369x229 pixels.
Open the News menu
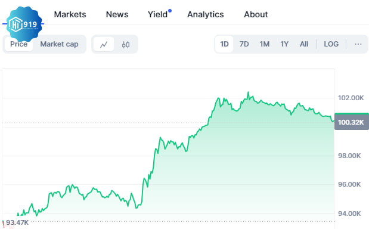click(117, 14)
